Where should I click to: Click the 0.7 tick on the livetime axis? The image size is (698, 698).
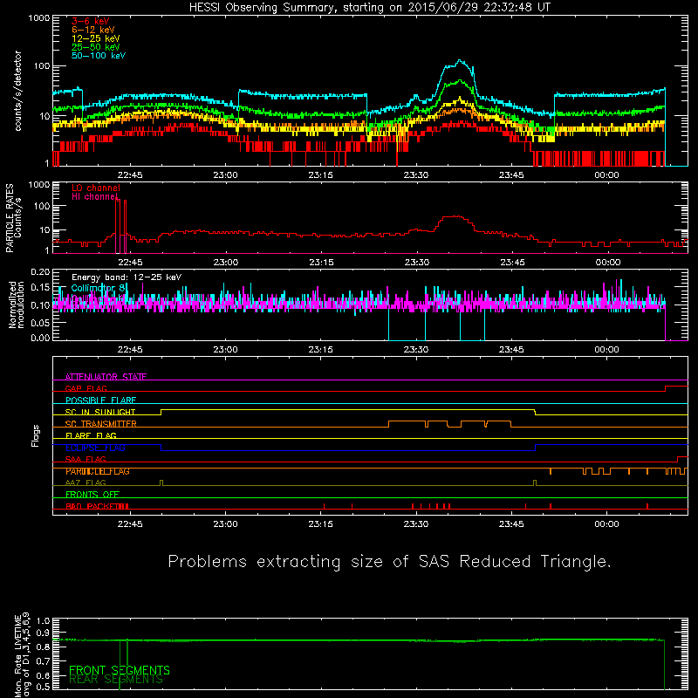tap(44, 661)
